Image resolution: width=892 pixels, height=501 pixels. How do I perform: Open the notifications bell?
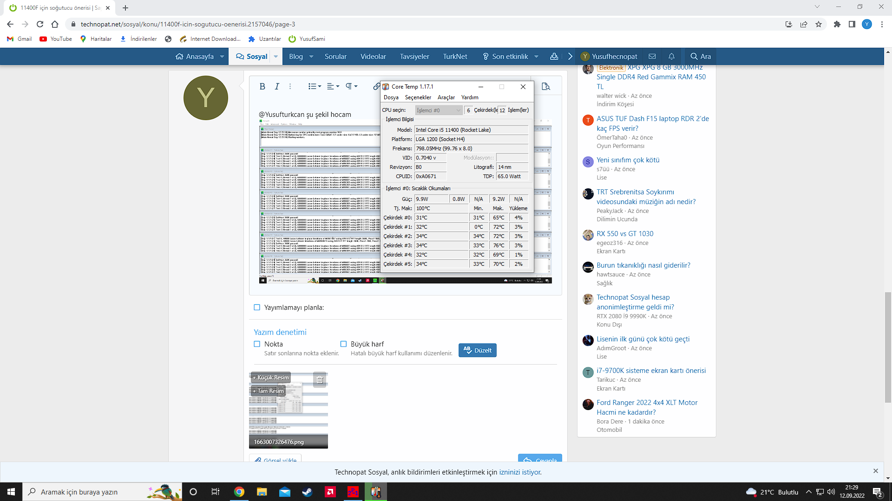671,56
